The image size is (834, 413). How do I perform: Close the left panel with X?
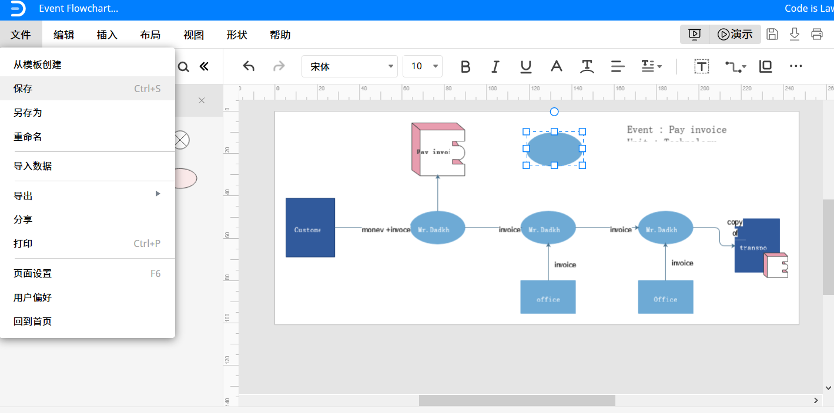tap(202, 100)
